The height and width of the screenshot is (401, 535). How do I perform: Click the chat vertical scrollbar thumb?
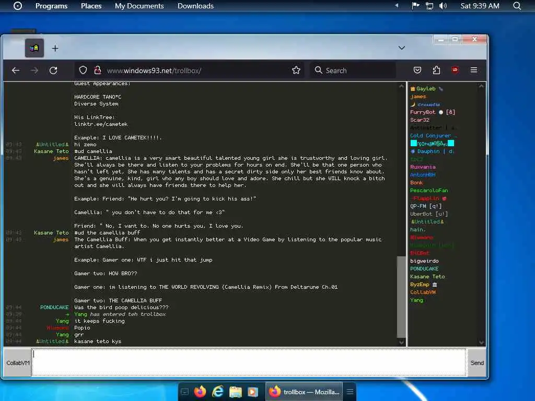click(402, 297)
